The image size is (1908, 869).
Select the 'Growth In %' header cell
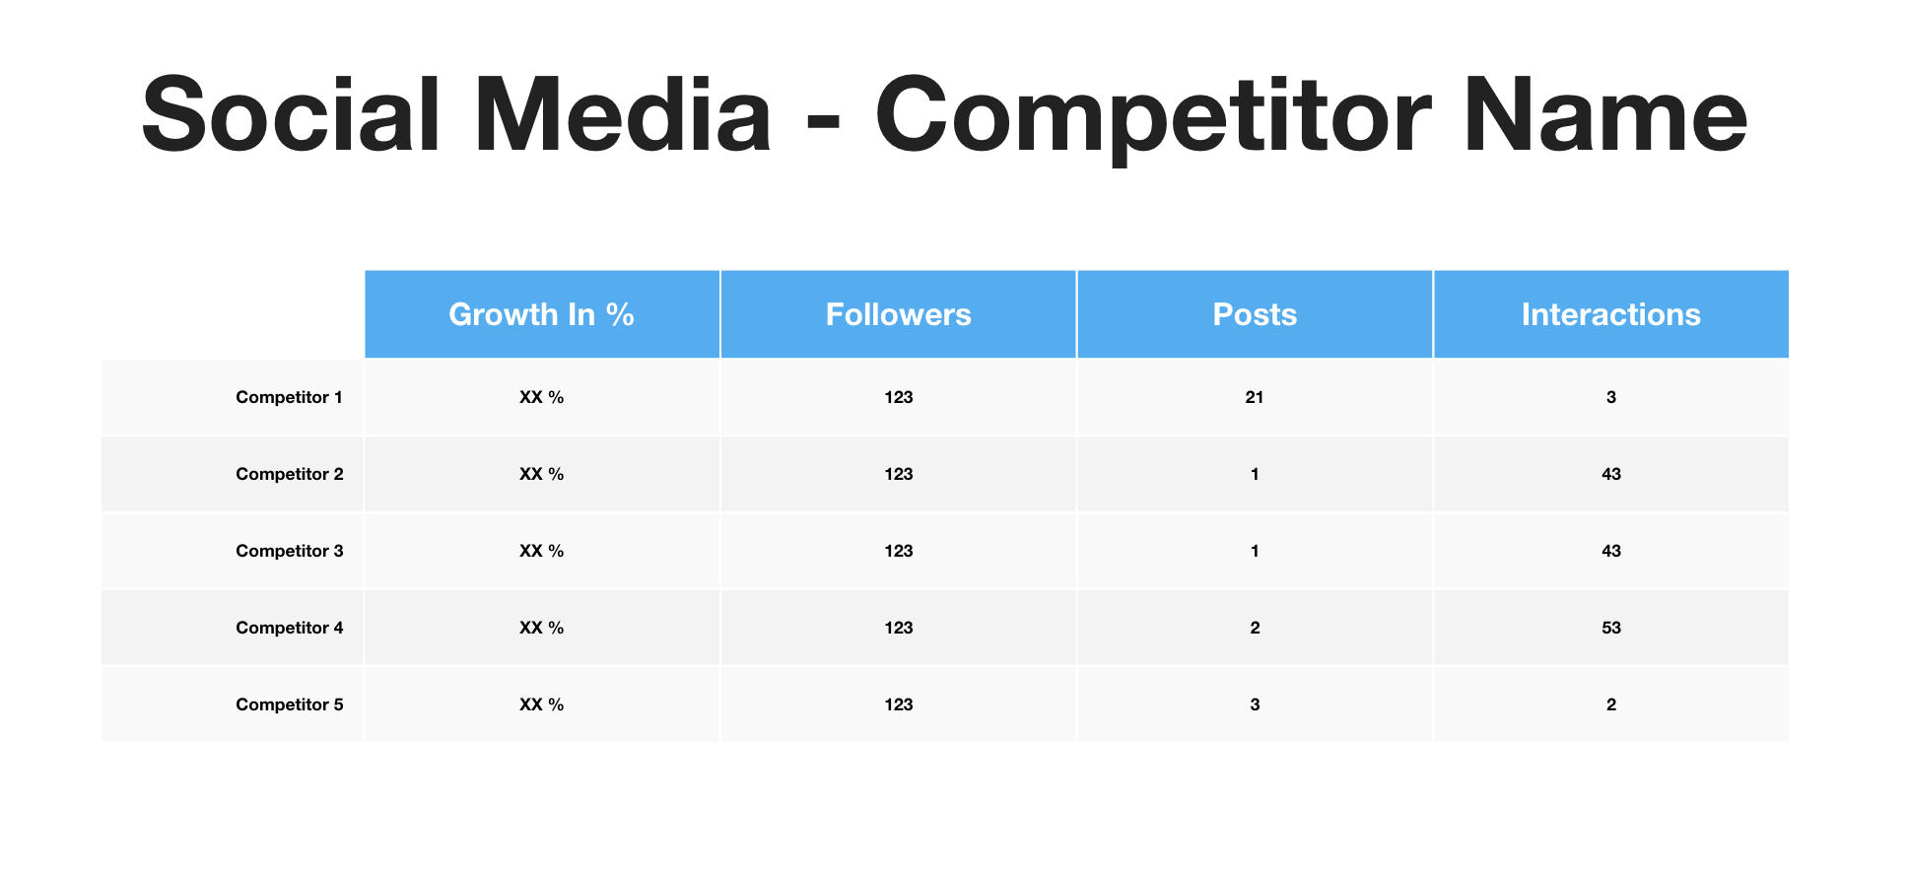click(542, 314)
